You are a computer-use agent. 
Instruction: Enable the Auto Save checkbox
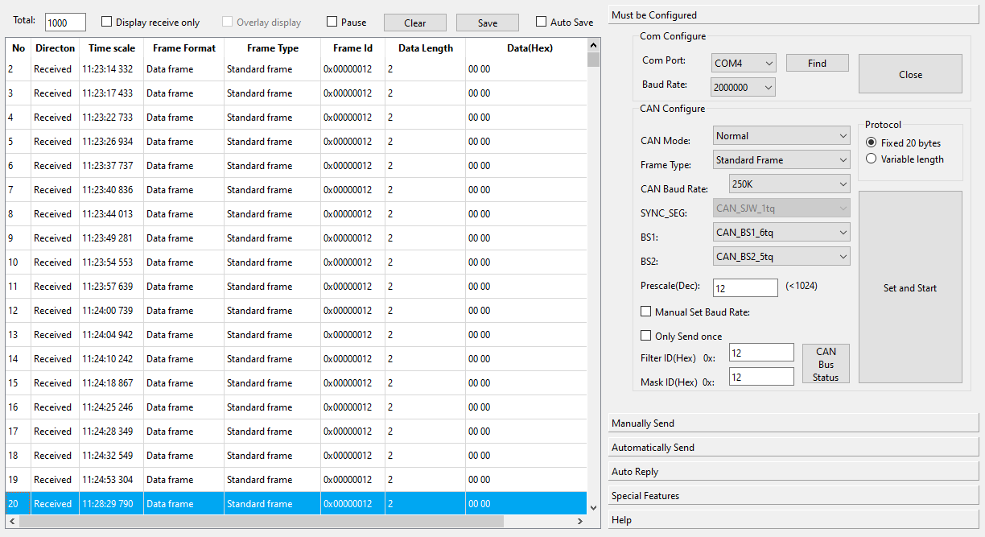coord(542,23)
